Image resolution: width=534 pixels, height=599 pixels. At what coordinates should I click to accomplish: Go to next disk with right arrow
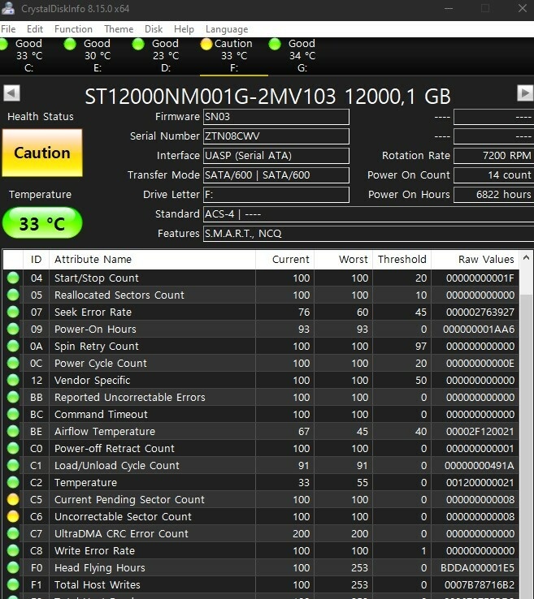pos(525,93)
